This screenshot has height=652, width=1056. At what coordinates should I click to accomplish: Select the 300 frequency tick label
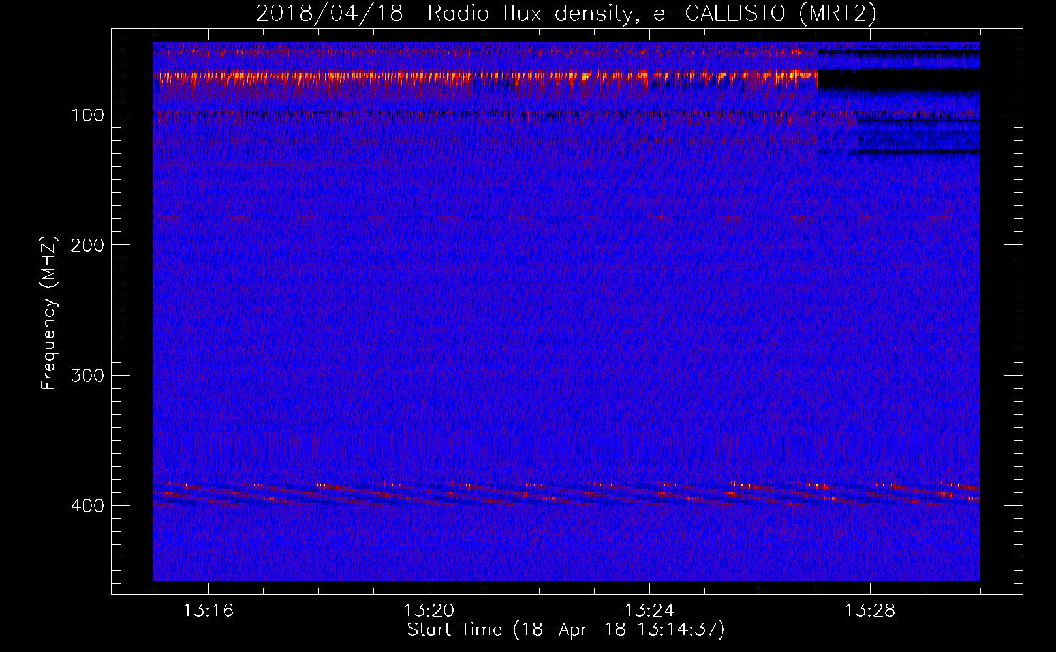click(x=88, y=376)
